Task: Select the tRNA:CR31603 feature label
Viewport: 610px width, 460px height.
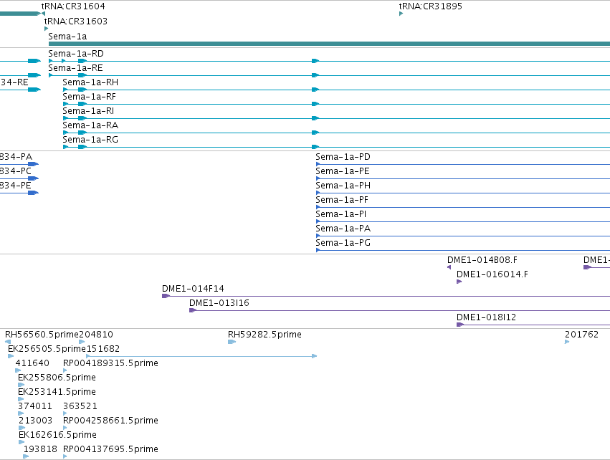Action: 76,21
